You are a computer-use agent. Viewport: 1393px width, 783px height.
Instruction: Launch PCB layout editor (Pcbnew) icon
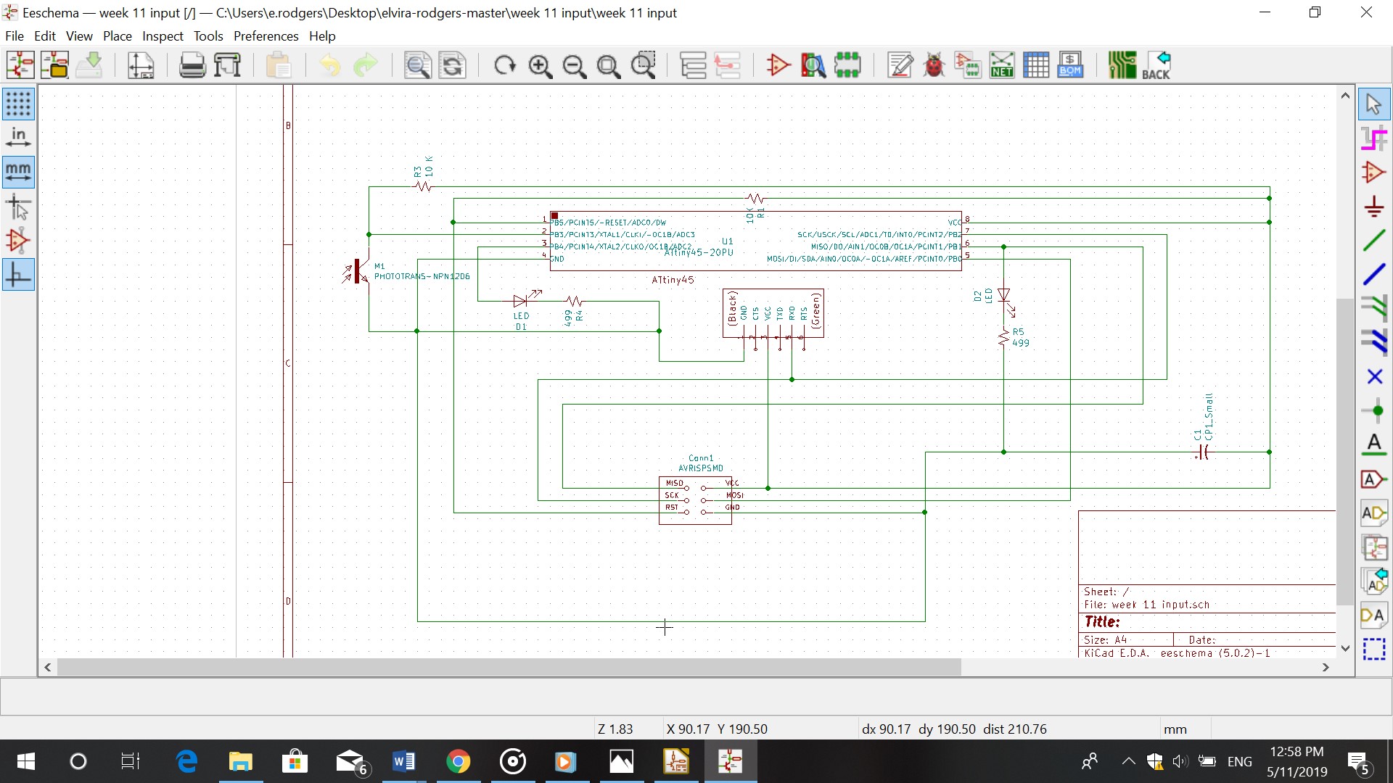pos(1122,65)
